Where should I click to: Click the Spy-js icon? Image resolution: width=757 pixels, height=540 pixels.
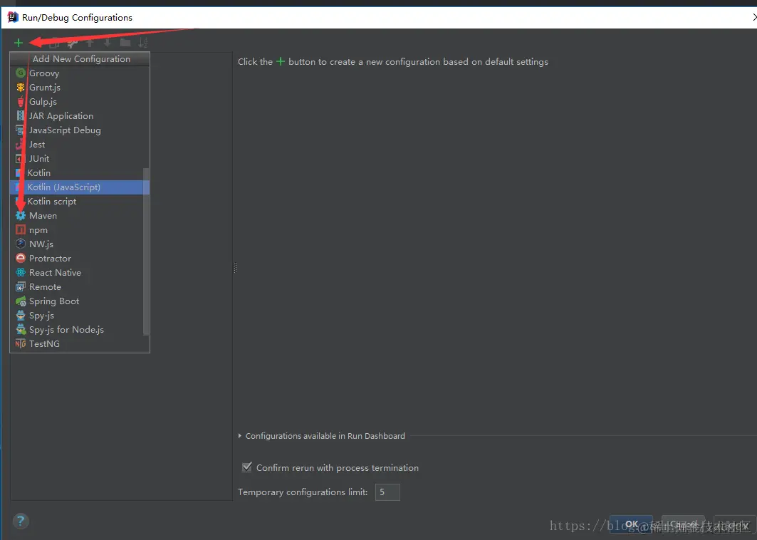[20, 316]
